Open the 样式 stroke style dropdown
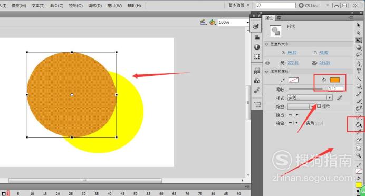365x196 pixels. 310,97
